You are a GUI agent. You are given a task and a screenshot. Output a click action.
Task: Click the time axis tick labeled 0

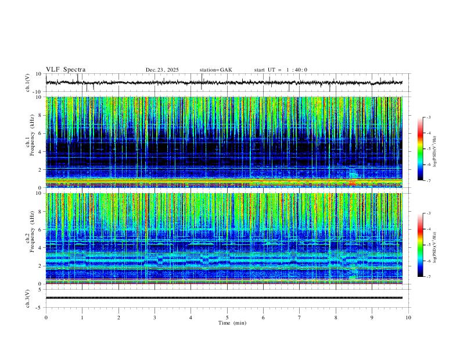pyautogui.click(x=46, y=318)
